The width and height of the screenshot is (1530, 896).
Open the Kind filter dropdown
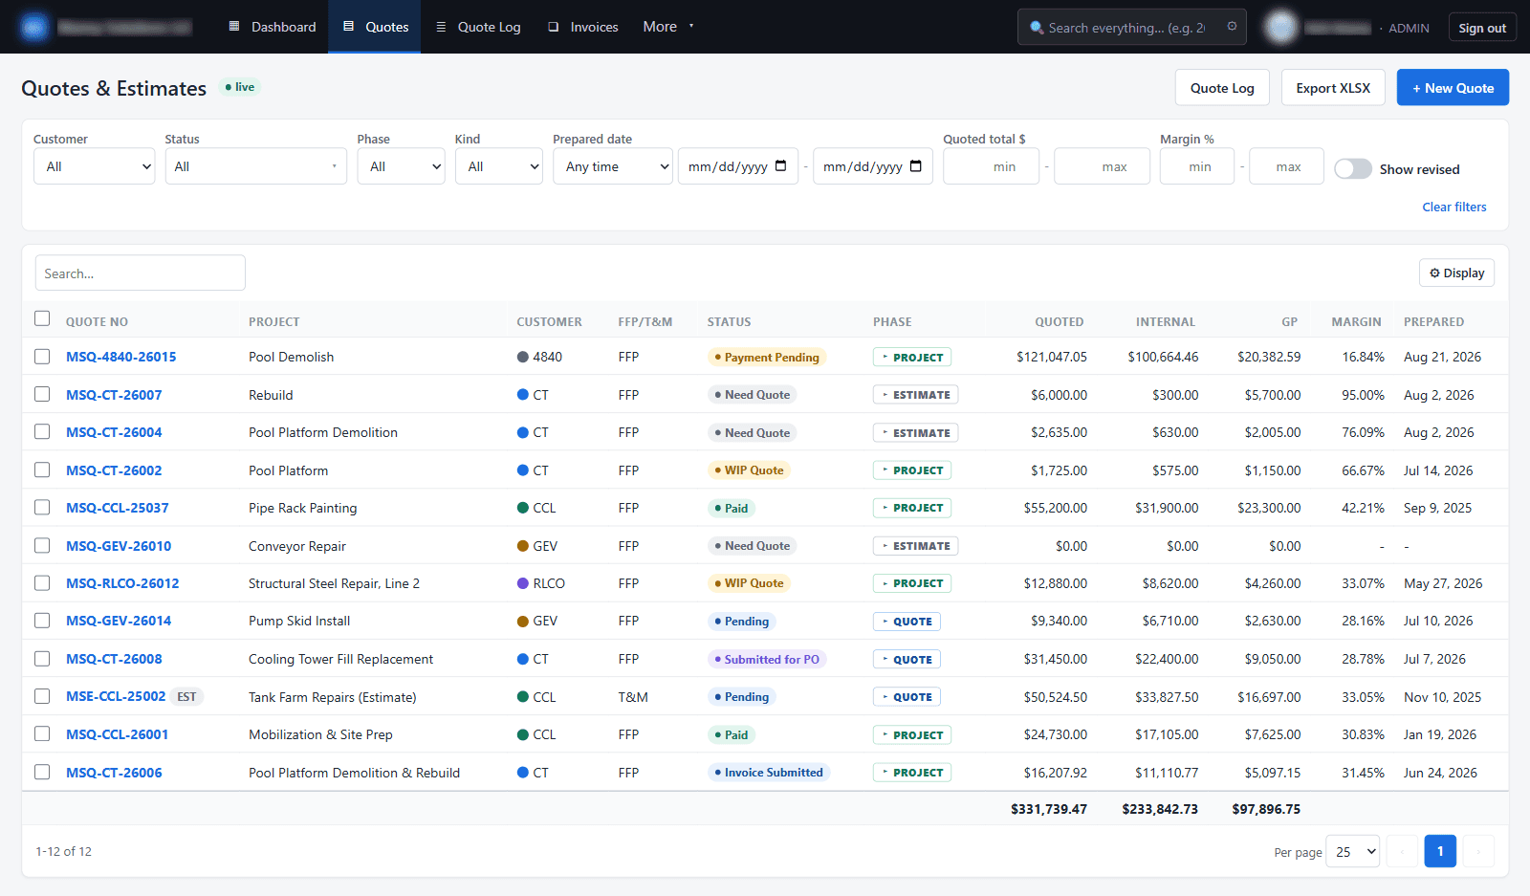click(x=499, y=166)
